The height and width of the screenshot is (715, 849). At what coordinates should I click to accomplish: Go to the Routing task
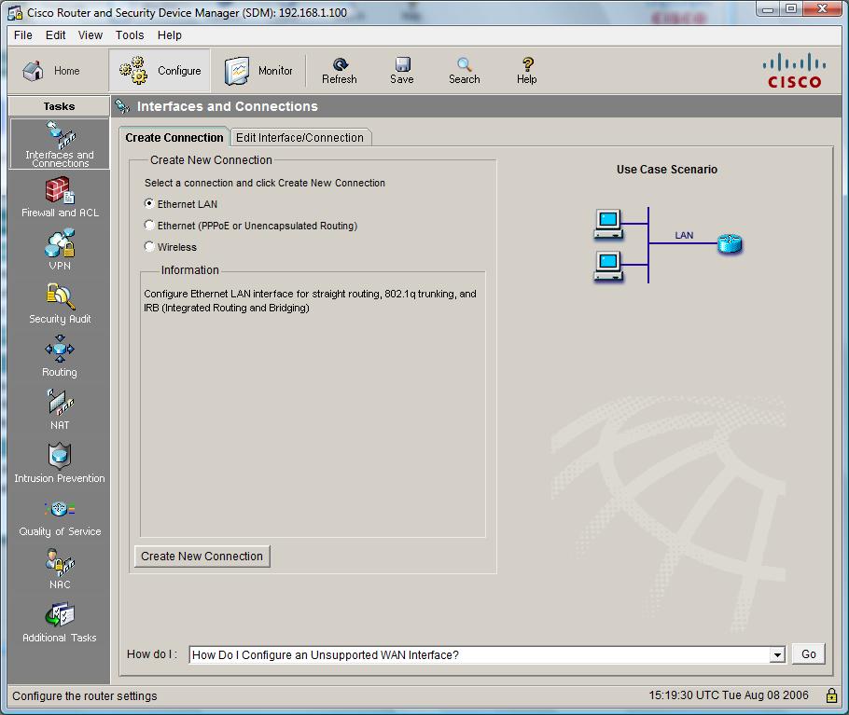tap(60, 356)
